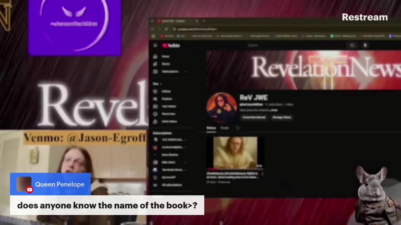Expand Subscriptions sidebar dropdown arrow
The width and height of the screenshot is (401, 225).
coord(185,72)
